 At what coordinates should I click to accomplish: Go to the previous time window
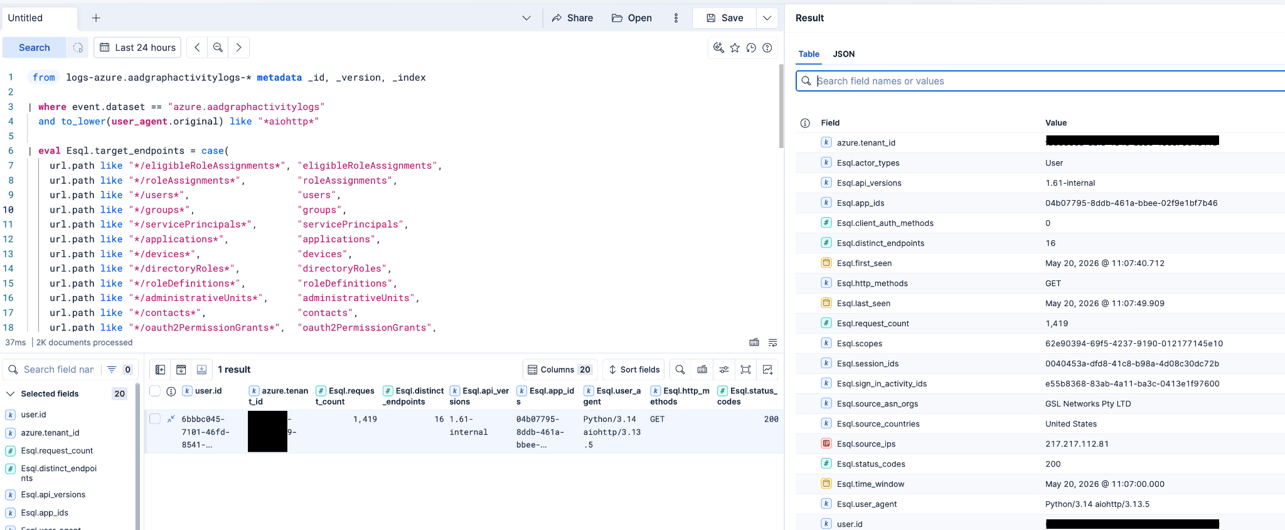click(197, 48)
